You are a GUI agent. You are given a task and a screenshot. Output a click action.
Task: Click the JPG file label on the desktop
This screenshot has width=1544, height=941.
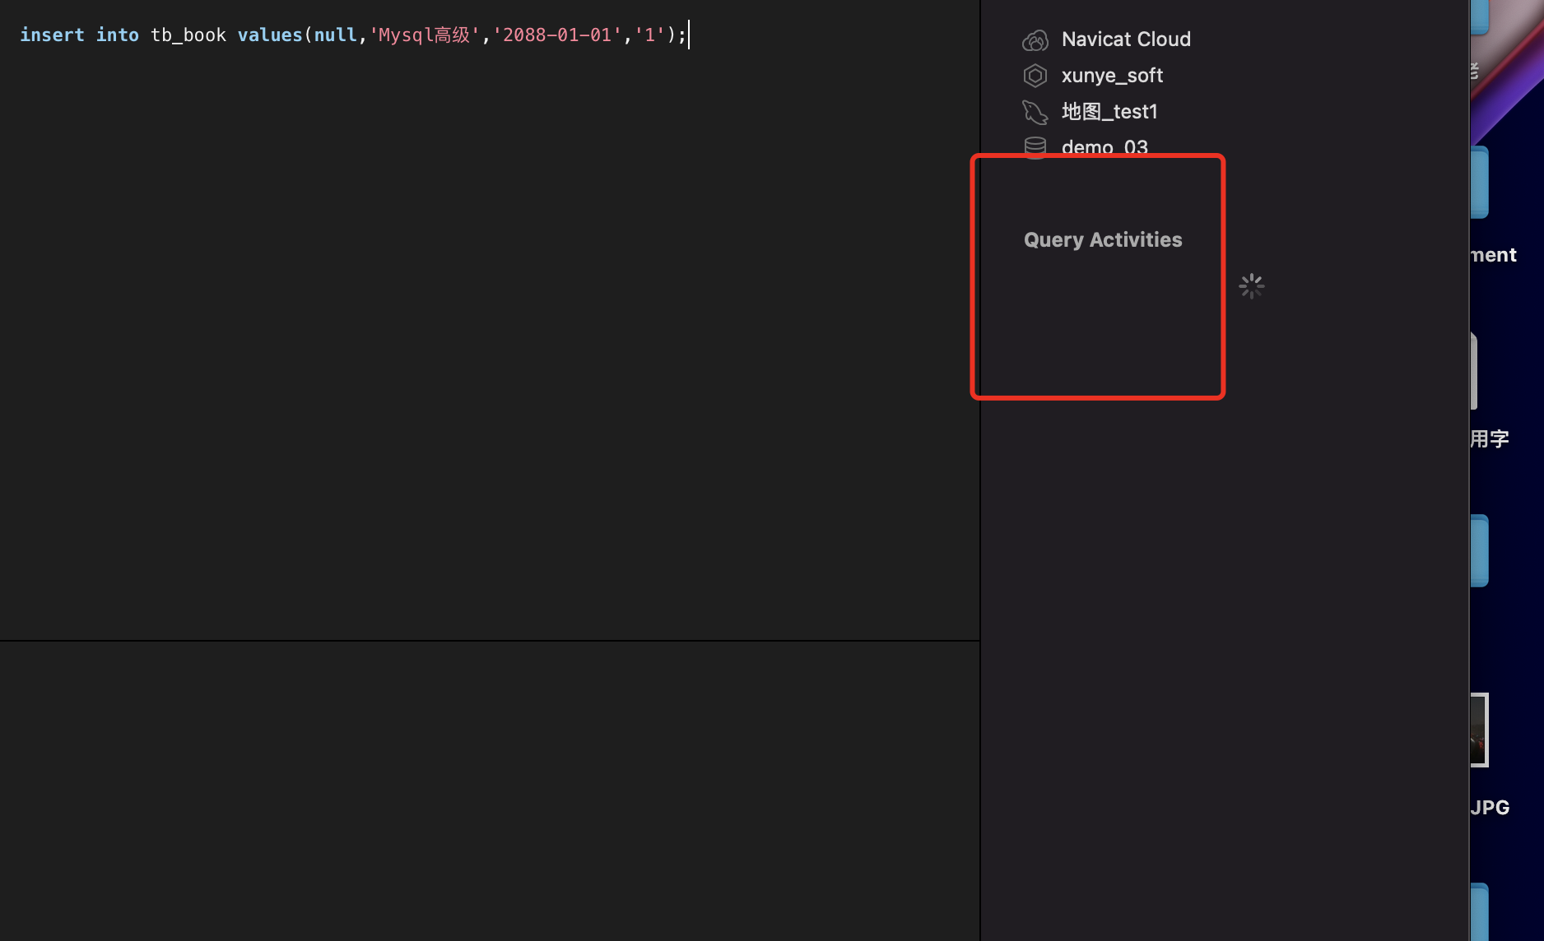coord(1490,808)
